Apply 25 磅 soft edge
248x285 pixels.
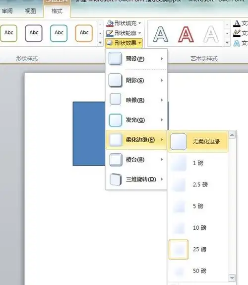pyautogui.click(x=198, y=249)
